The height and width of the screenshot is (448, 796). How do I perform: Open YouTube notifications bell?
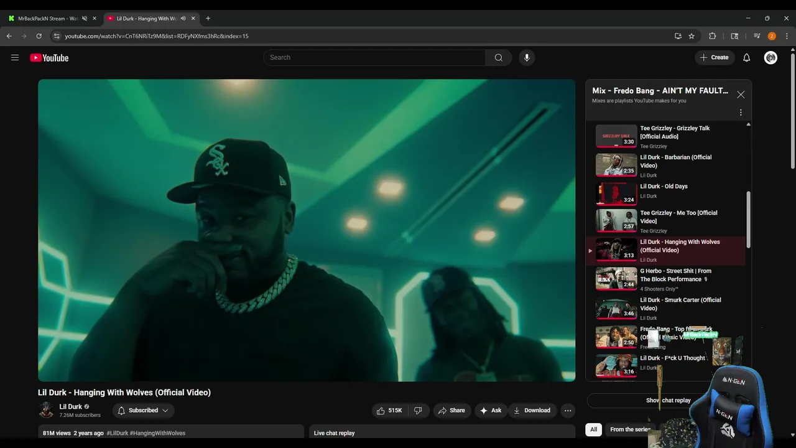tap(746, 57)
